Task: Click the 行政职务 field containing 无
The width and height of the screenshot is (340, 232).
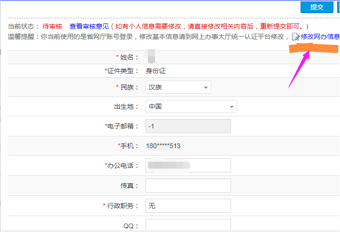Action: coord(188,206)
